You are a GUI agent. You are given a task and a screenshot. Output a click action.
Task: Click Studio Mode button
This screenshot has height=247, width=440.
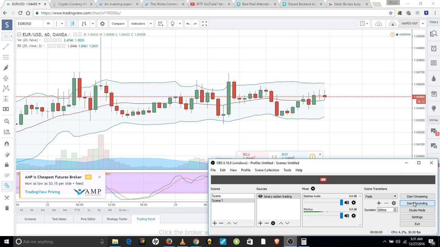pyautogui.click(x=417, y=210)
